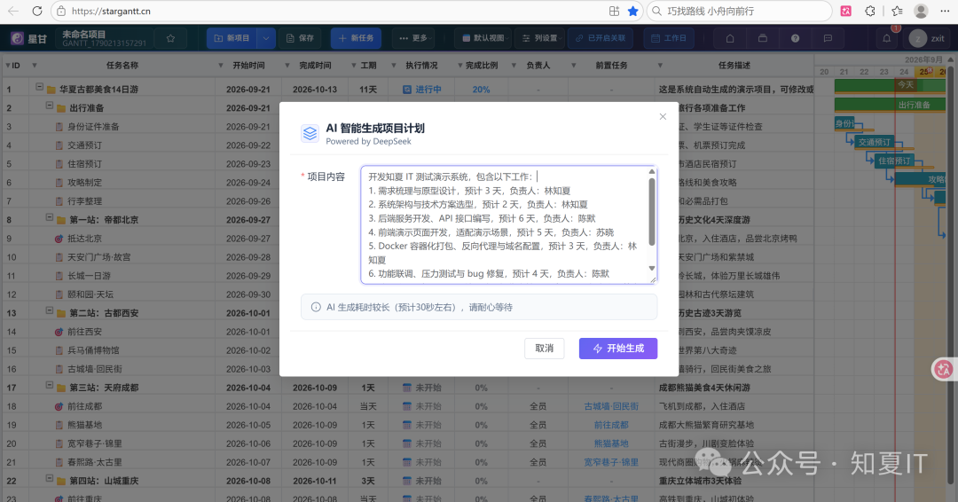Screen dimensions: 958x502
Task: Click the 新项目 button
Action: click(232, 38)
